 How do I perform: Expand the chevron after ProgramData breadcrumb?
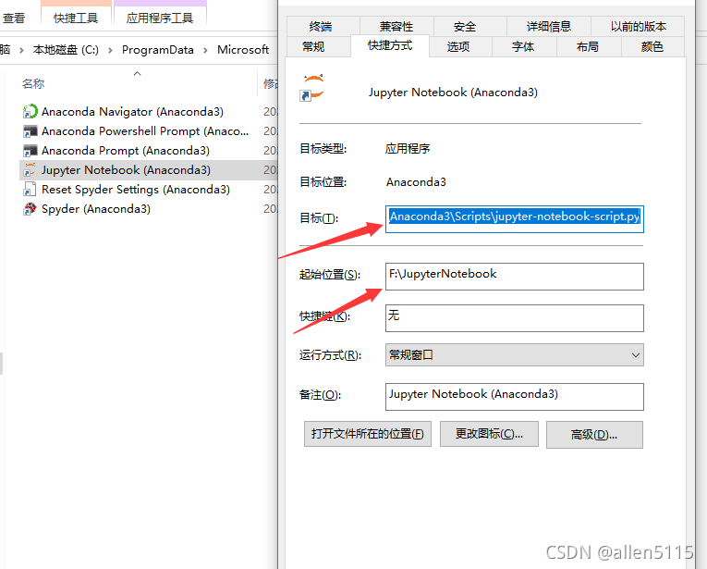(x=205, y=50)
